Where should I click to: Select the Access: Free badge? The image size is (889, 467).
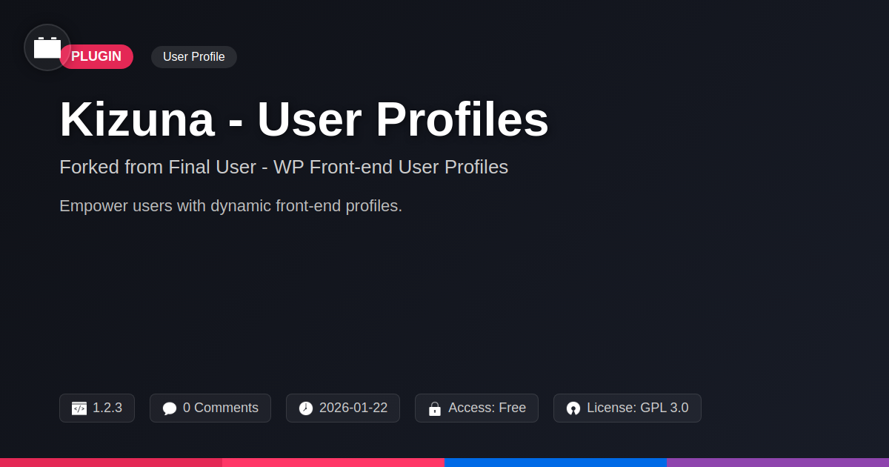coord(476,408)
